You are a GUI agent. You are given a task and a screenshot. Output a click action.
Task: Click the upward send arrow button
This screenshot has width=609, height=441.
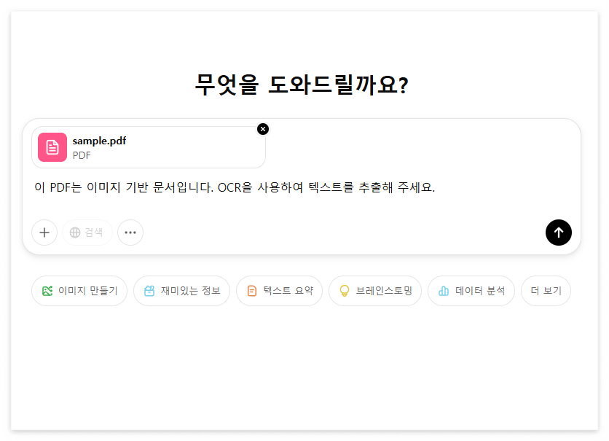[x=559, y=233]
